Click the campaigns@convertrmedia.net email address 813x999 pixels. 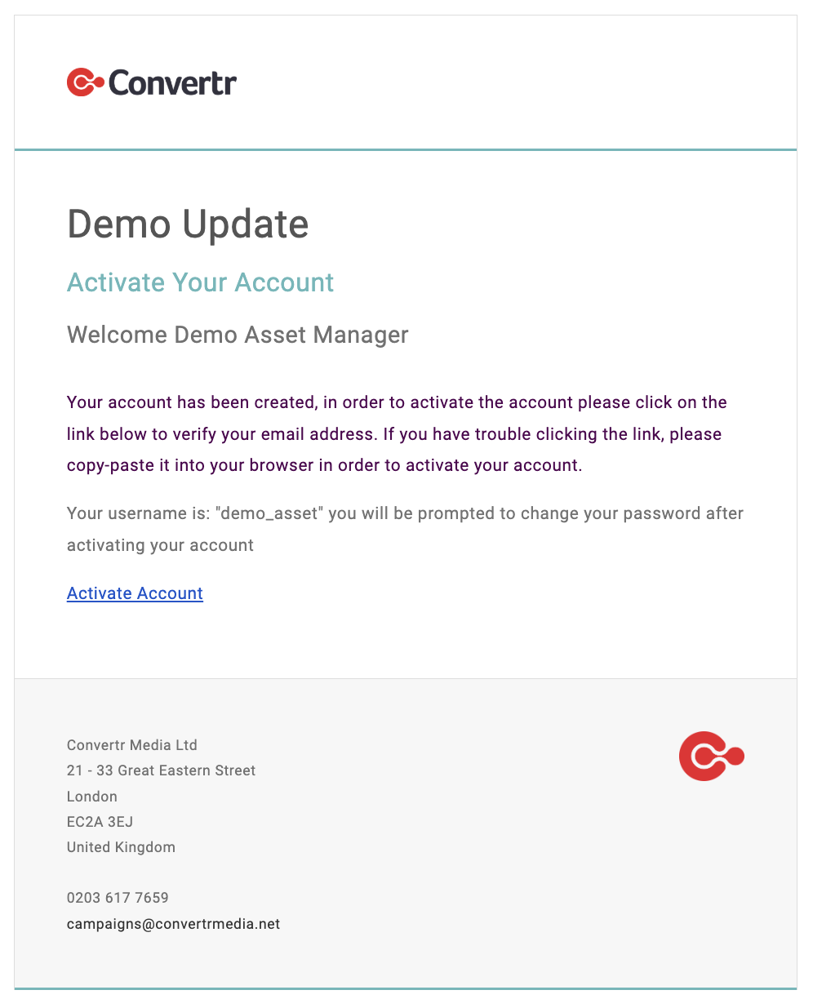(x=173, y=924)
